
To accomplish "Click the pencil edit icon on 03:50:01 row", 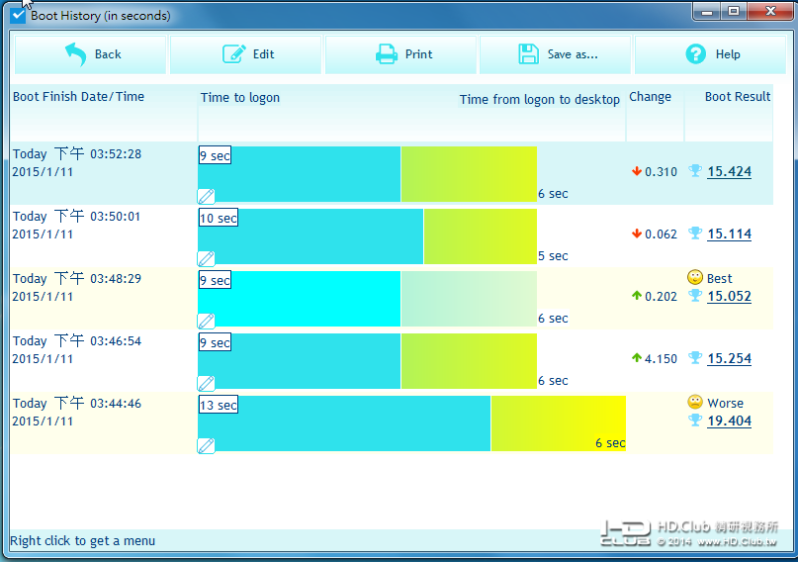I will 206,258.
